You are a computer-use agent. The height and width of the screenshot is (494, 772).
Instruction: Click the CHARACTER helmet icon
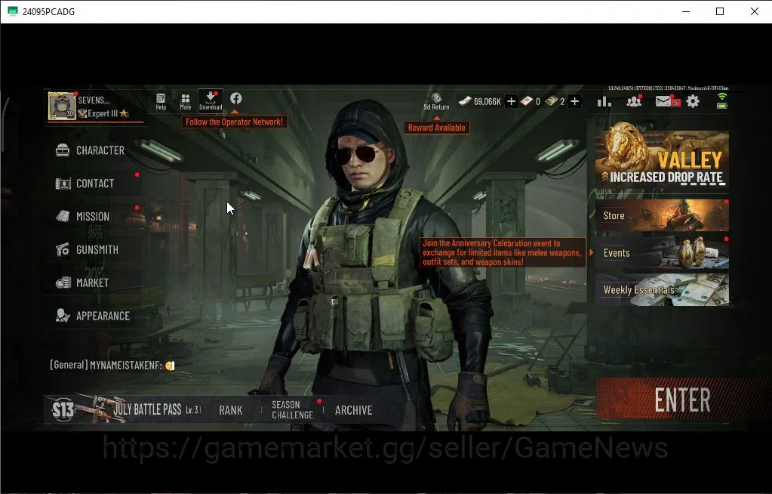[63, 150]
